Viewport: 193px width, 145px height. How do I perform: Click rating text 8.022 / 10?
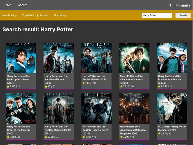pyautogui.click(x=166, y=87)
